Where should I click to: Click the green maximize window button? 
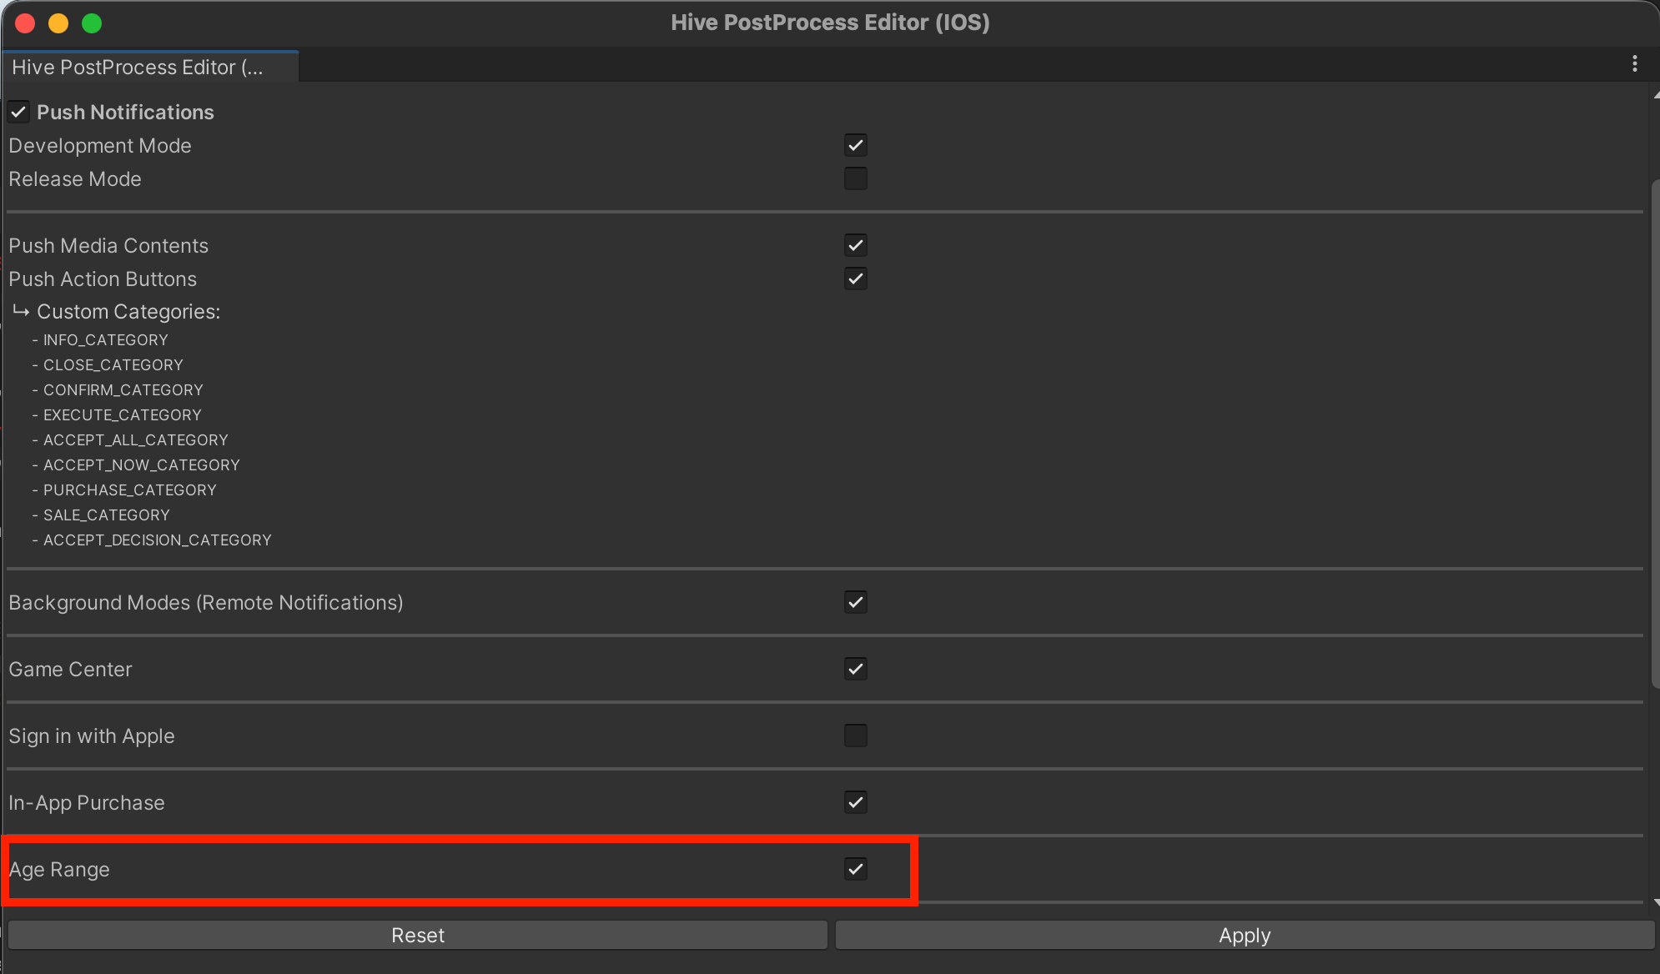point(92,23)
